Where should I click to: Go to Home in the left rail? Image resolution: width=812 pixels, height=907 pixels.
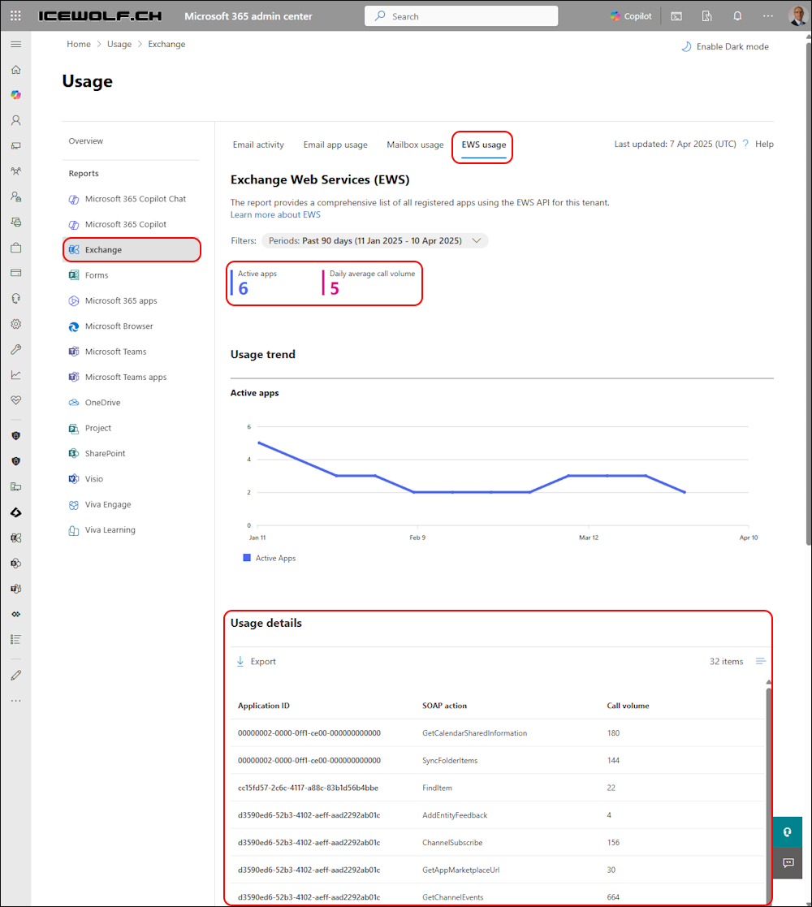[x=15, y=69]
